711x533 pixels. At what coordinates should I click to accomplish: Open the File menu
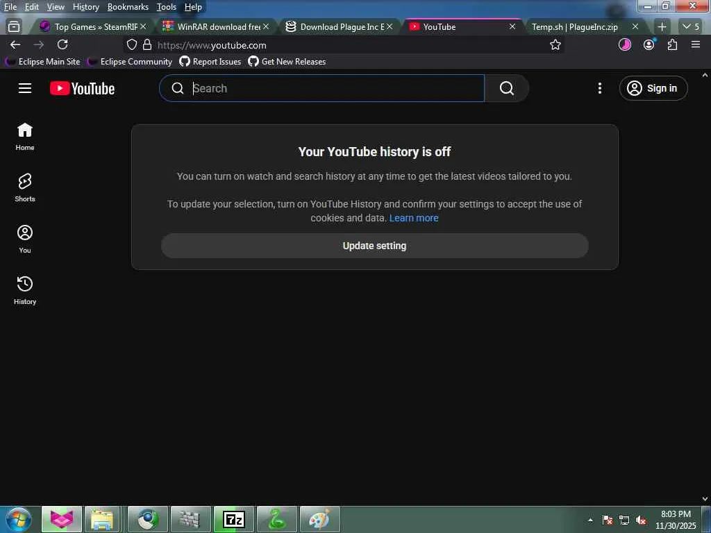click(x=10, y=7)
